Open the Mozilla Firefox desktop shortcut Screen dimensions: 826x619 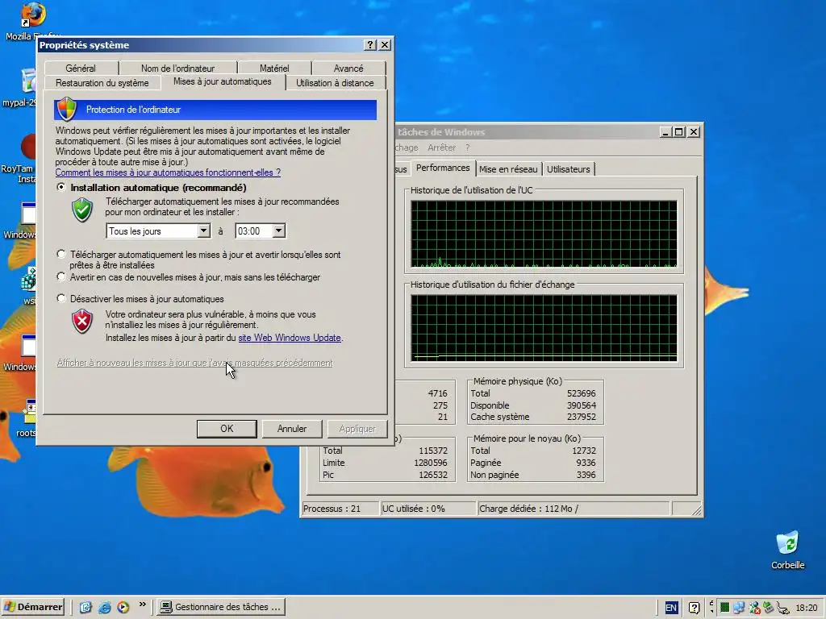coord(32,16)
